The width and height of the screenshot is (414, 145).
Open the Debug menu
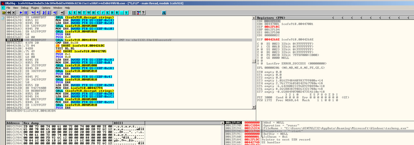pyautogui.click(x=25, y=8)
